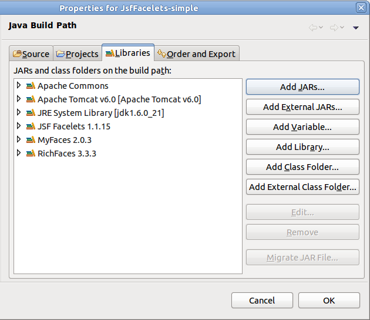Expand the RichFaces 3.3.3 node
370x320 pixels.
[x=19, y=153]
